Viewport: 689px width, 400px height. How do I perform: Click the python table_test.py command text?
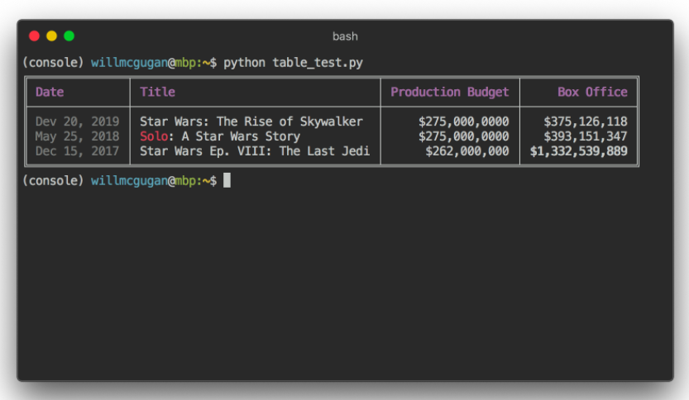(x=293, y=63)
